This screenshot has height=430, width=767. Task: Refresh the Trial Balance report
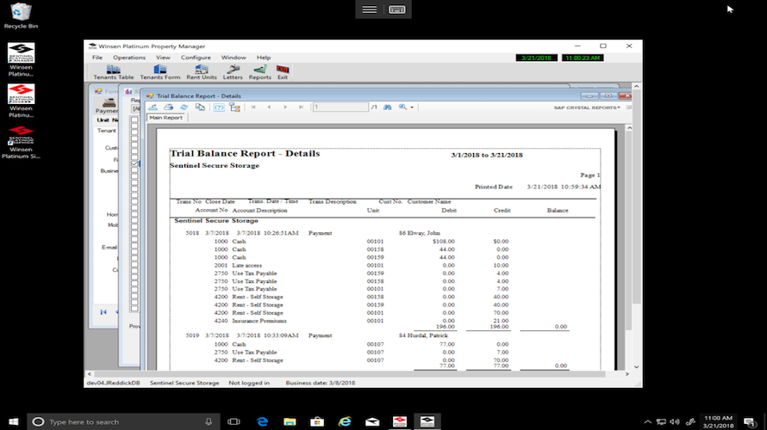184,107
